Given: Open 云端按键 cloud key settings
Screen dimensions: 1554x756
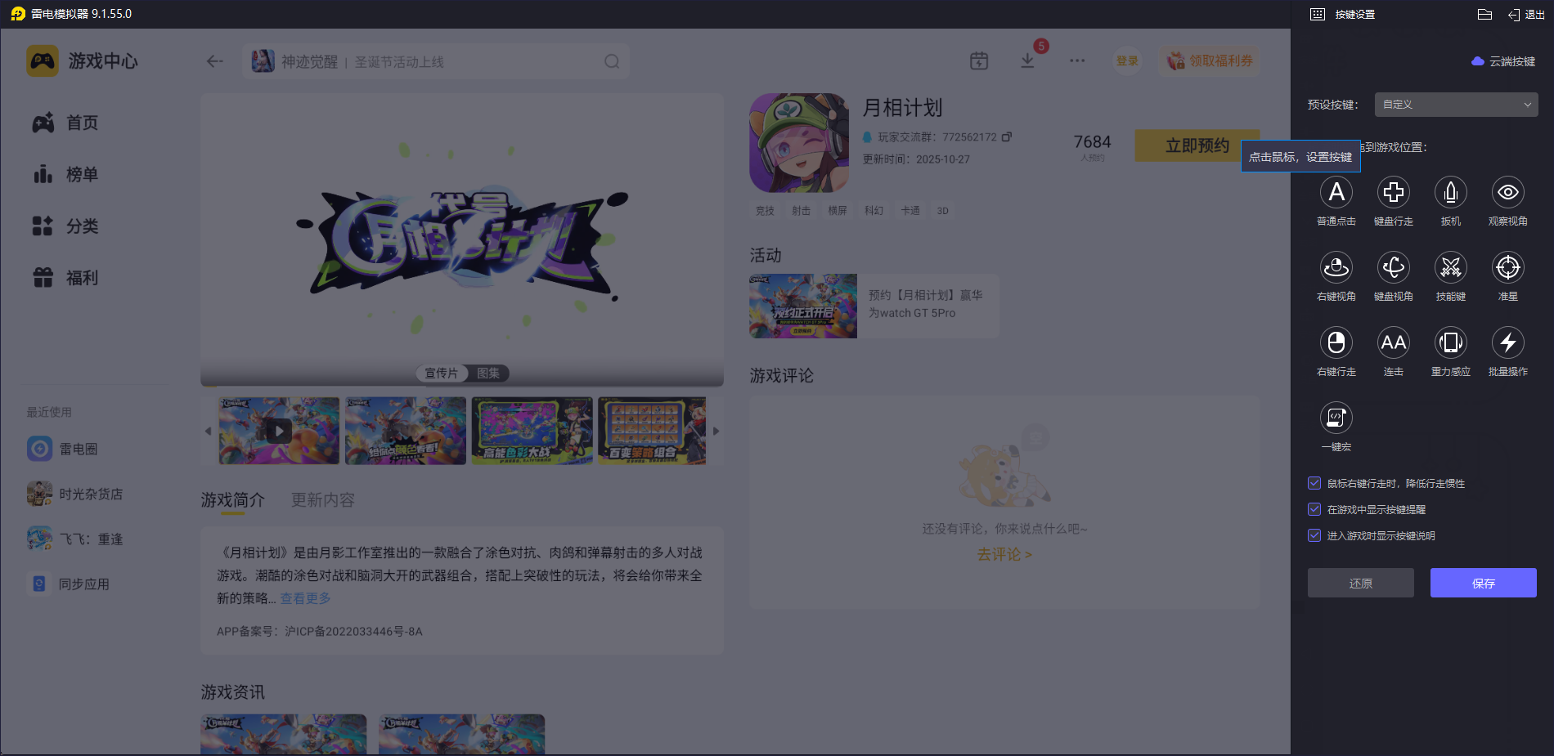Looking at the screenshot, I should pos(1503,61).
